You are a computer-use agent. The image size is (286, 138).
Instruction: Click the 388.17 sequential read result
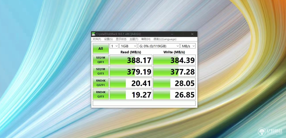point(131,60)
